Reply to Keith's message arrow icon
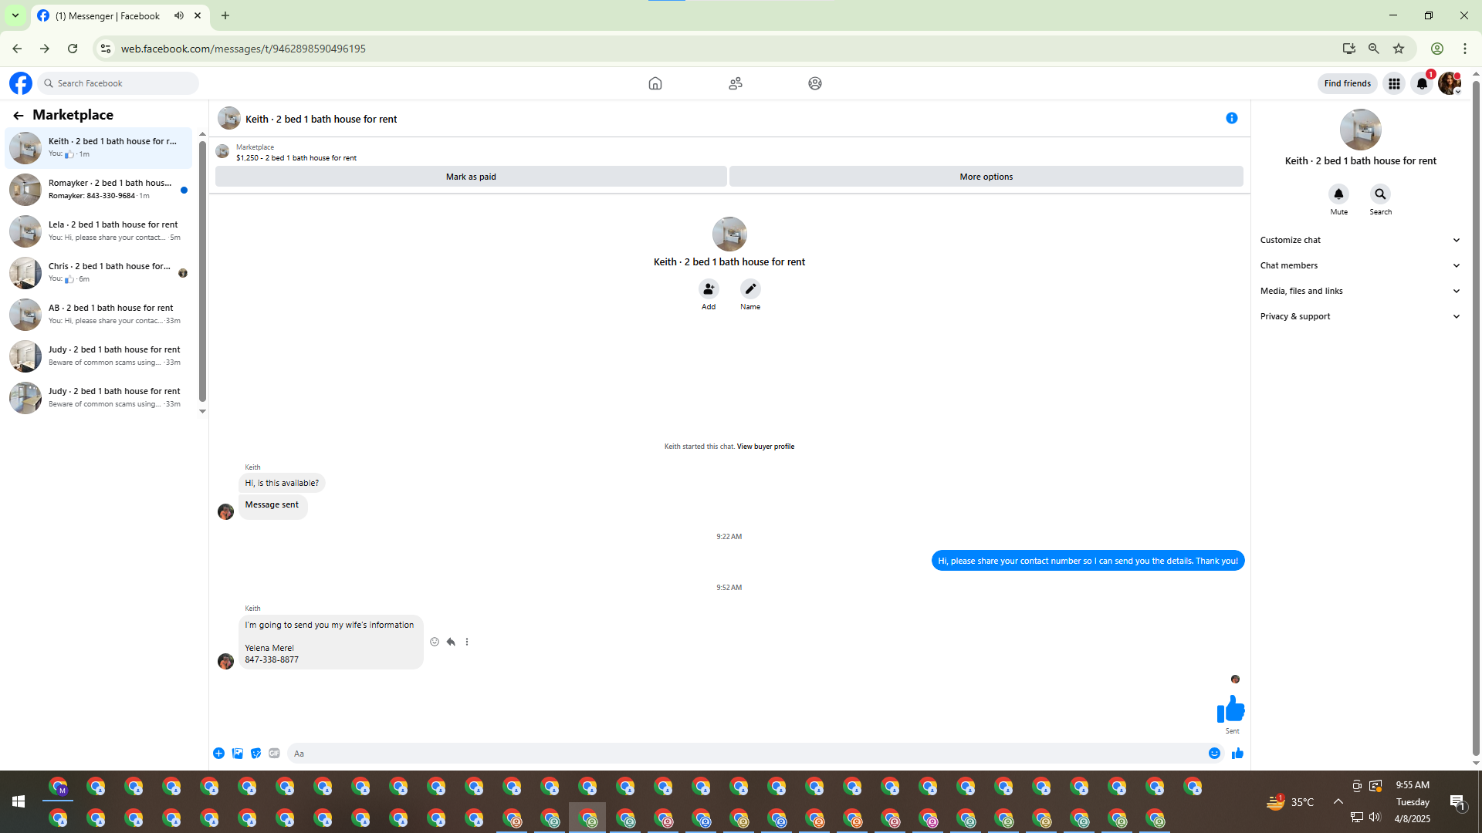The image size is (1482, 833). tap(451, 642)
